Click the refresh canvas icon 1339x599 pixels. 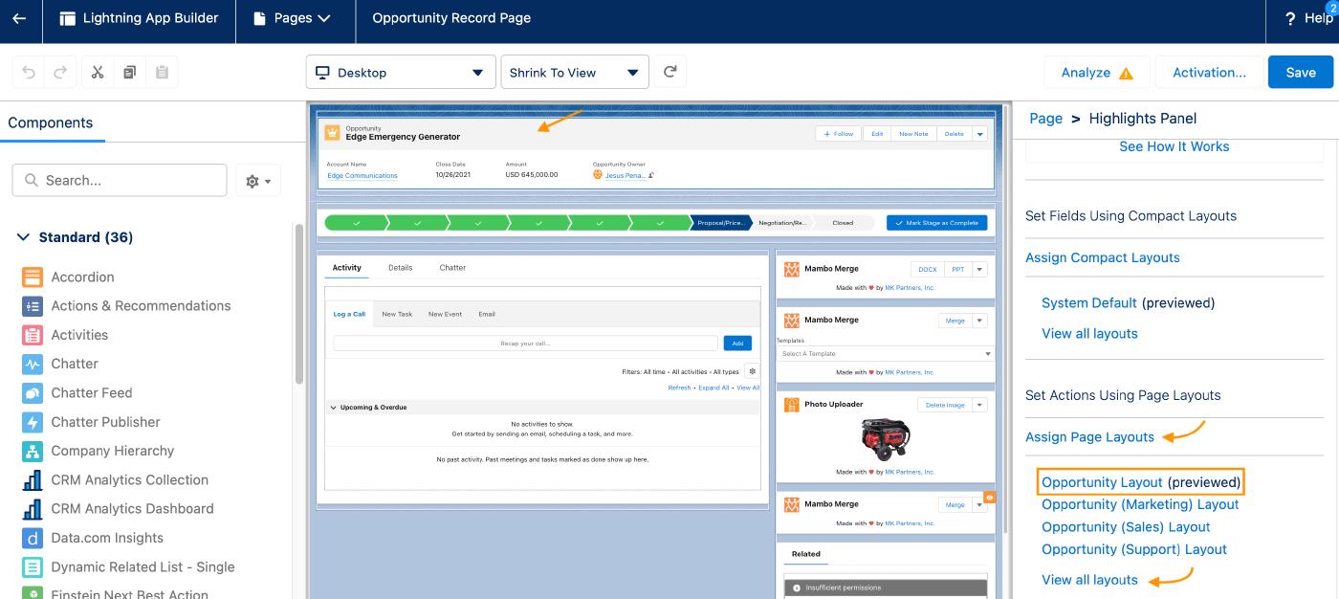(x=670, y=72)
